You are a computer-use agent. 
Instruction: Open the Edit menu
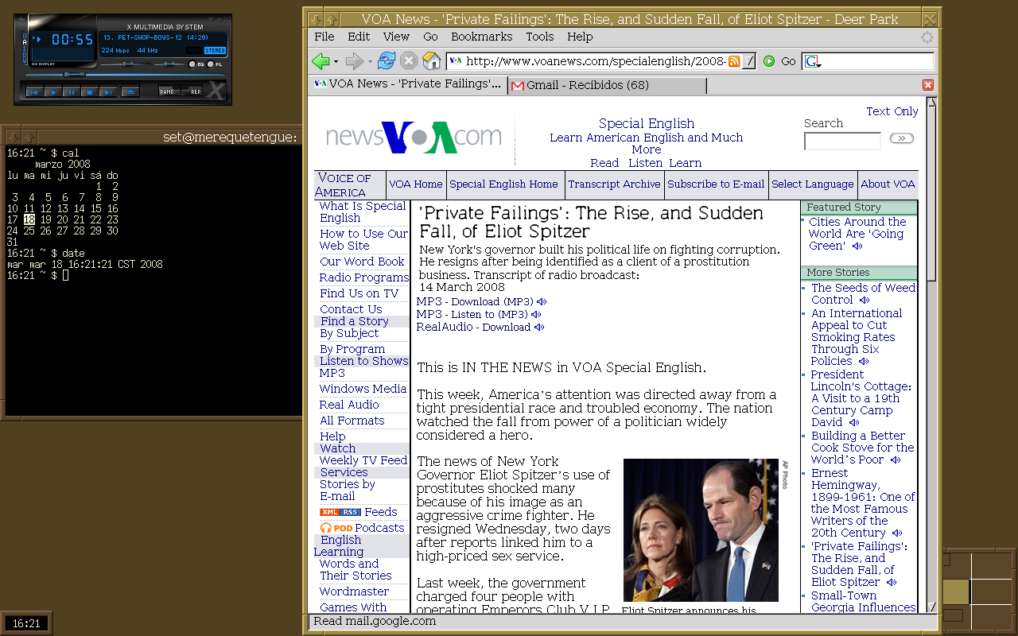click(x=359, y=37)
